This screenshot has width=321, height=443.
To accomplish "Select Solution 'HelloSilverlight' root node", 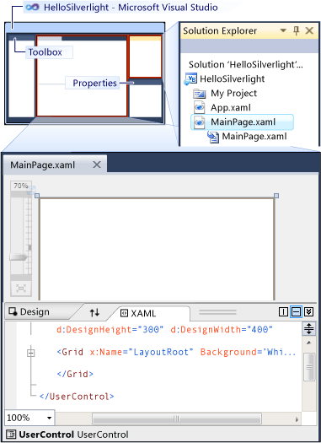I will click(246, 64).
